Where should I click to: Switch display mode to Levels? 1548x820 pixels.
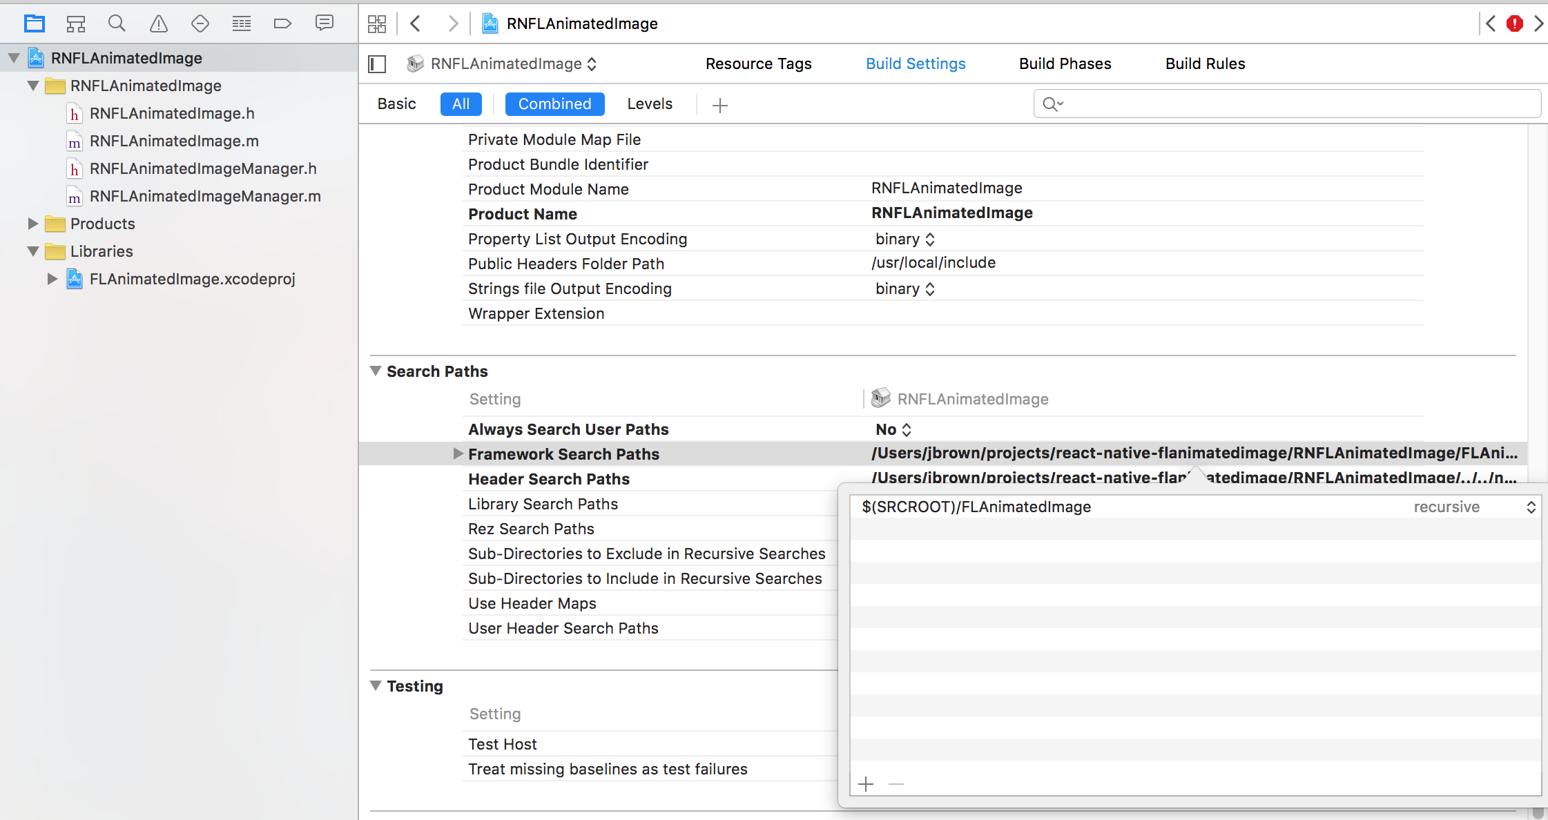(x=649, y=104)
